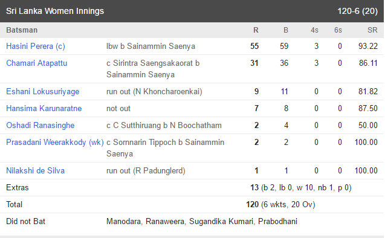Select Oshadi Ranasinghe player link
Viewport: 385px width, 238px height.
[x=40, y=126]
